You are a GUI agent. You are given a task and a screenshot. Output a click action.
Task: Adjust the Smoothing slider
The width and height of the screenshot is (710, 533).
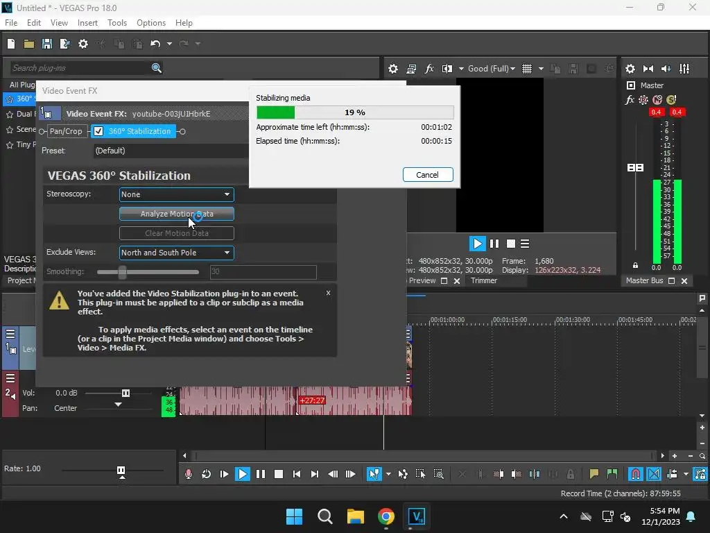pyautogui.click(x=122, y=272)
